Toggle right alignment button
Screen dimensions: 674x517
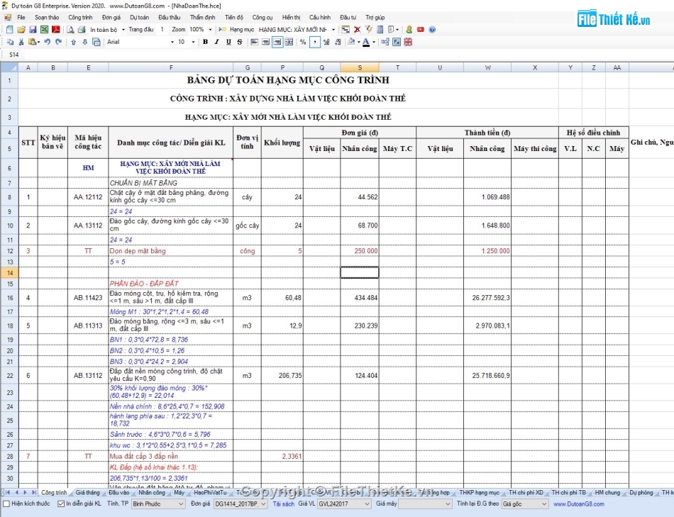(x=277, y=42)
